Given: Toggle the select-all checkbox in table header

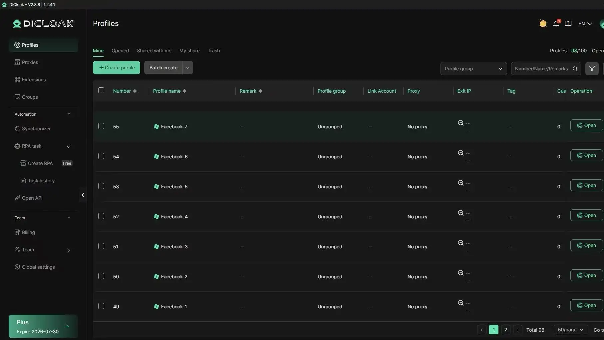Looking at the screenshot, I should pos(101,90).
